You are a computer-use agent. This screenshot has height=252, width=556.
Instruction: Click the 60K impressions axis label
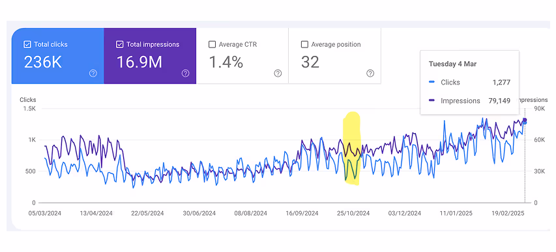click(539, 140)
